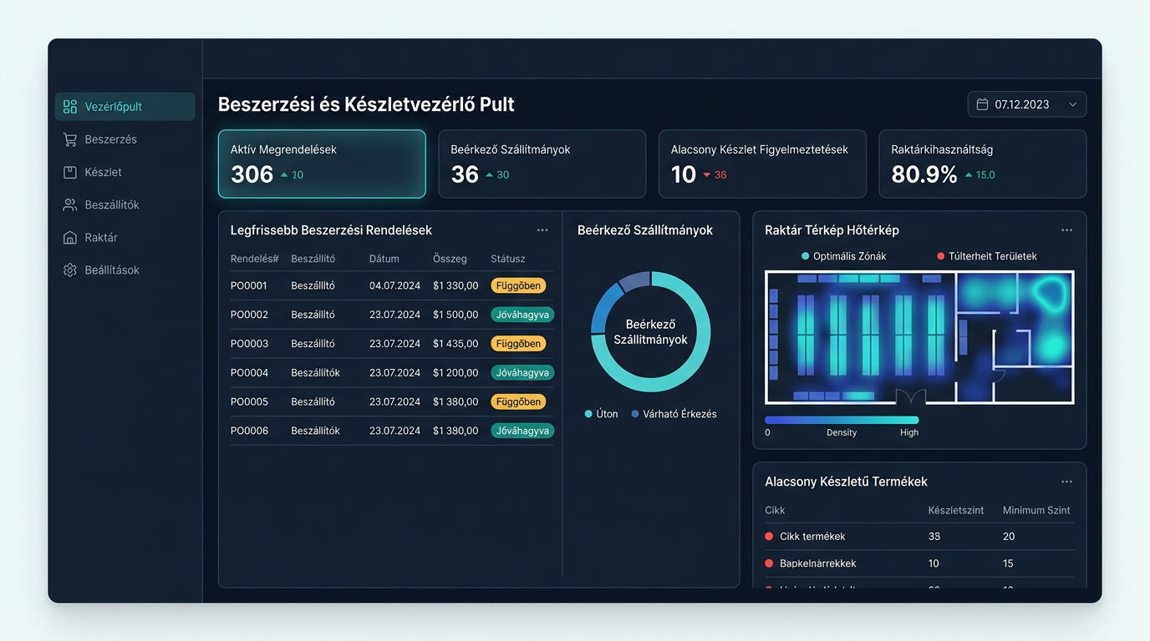Go to the Raktár menu item

pyautogui.click(x=125, y=237)
